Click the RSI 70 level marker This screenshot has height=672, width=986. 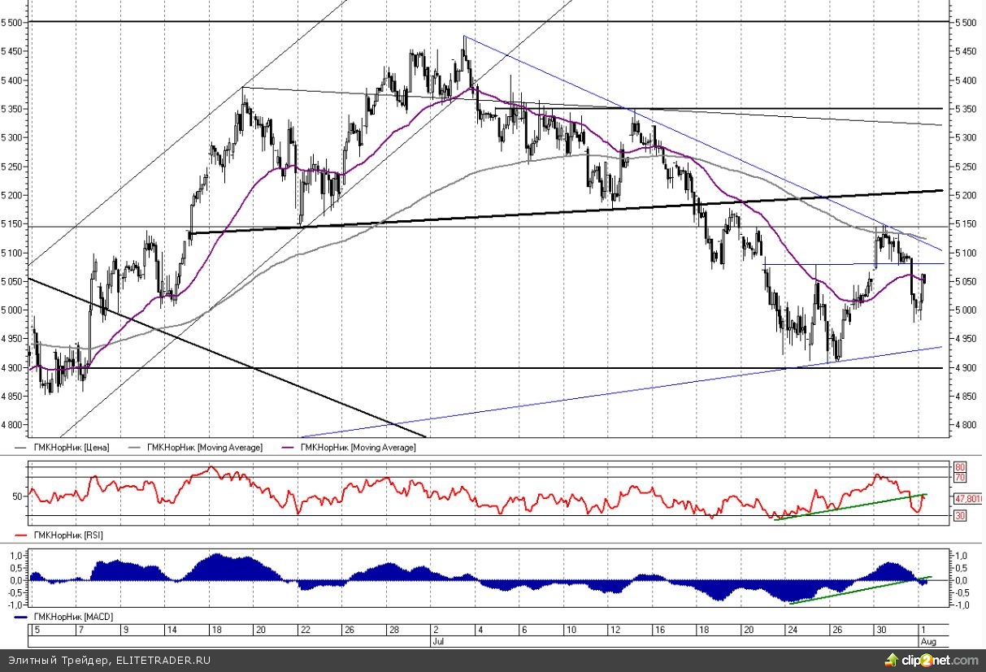click(x=960, y=478)
